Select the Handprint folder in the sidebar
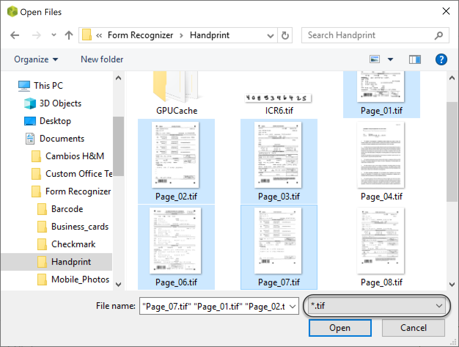 click(71, 262)
